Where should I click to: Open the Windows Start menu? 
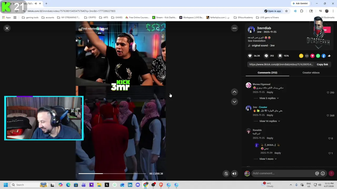click(x=6, y=185)
